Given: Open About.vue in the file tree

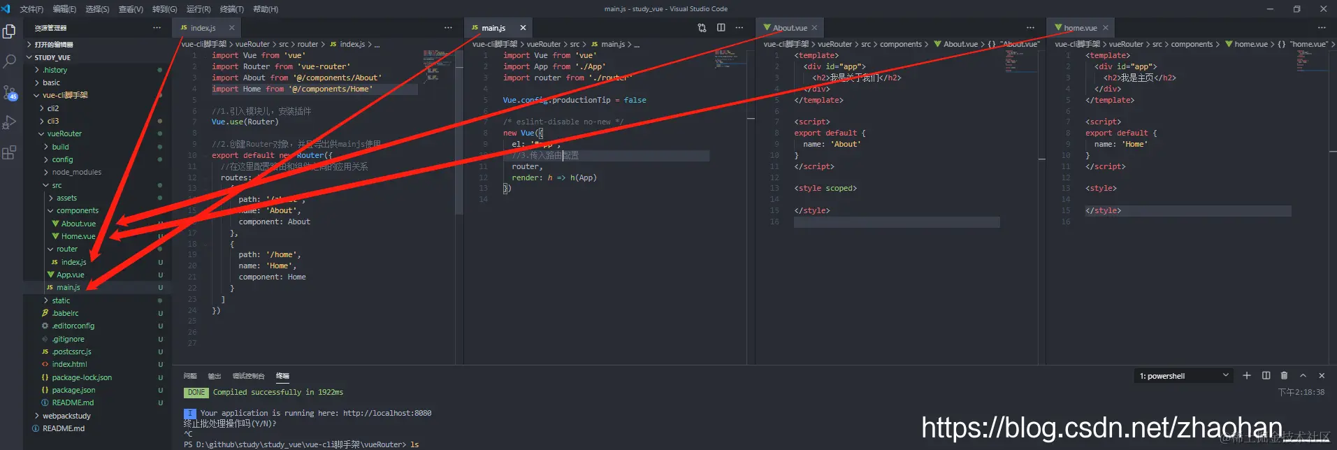Looking at the screenshot, I should point(97,224).
